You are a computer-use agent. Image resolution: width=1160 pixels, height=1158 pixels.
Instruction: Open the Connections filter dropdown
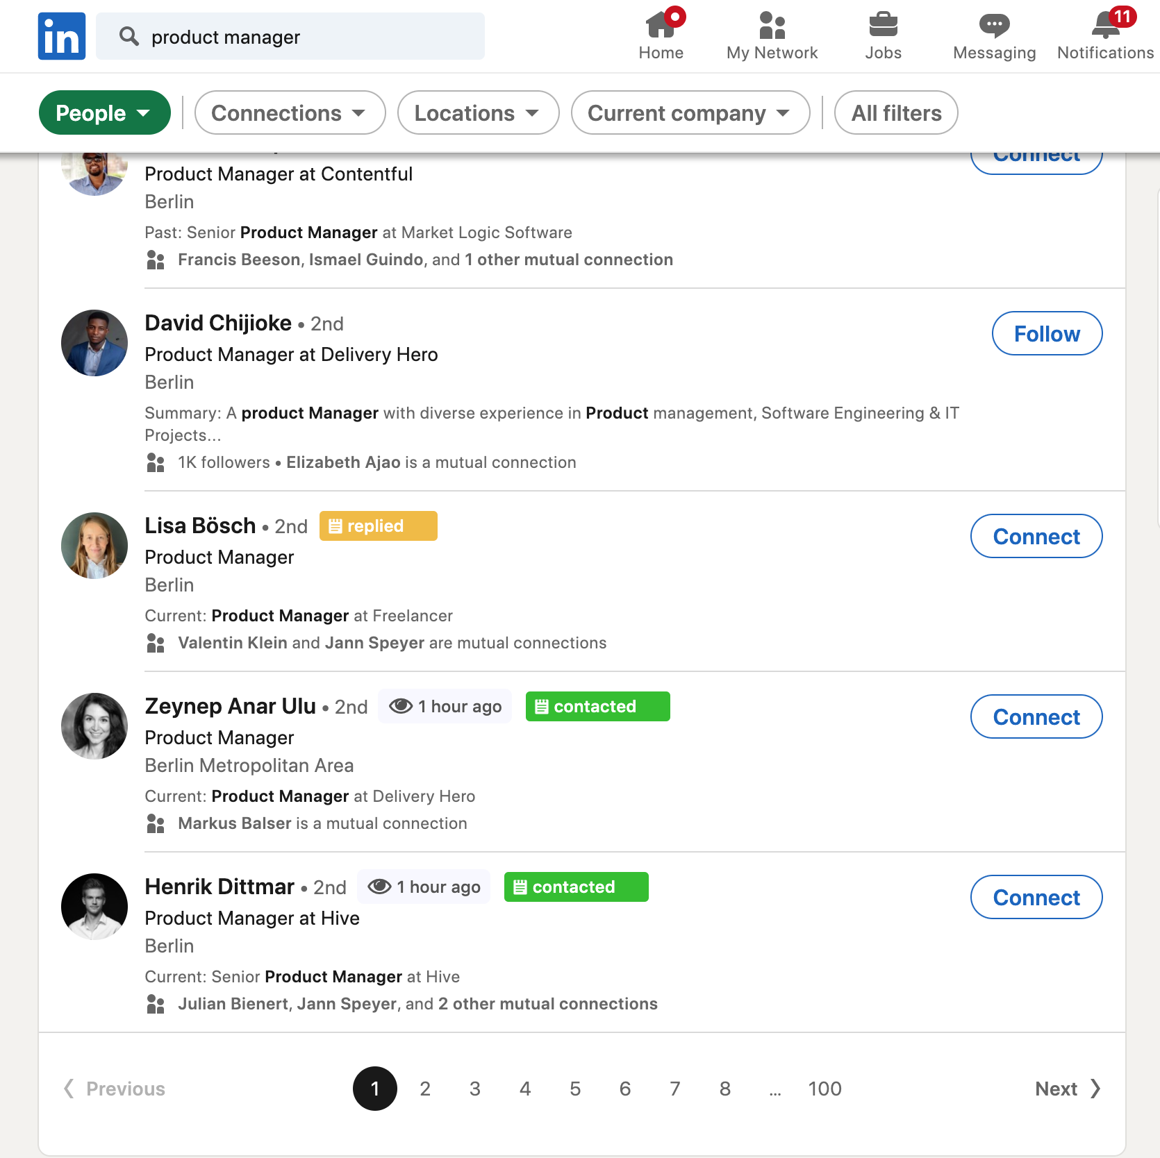click(x=290, y=112)
